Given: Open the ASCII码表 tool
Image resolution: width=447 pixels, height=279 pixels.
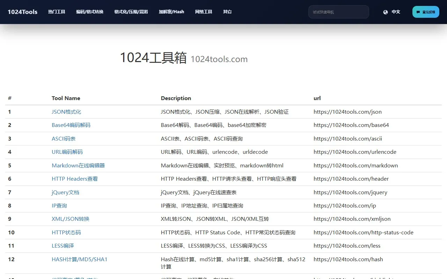Looking at the screenshot, I should coord(63,138).
